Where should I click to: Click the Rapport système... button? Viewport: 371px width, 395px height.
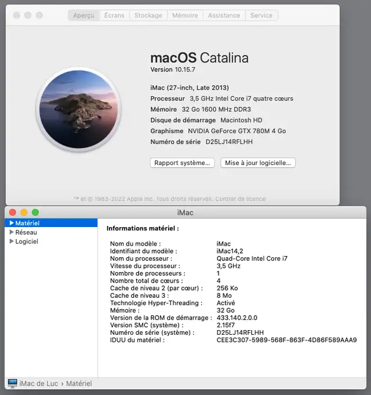(x=183, y=163)
